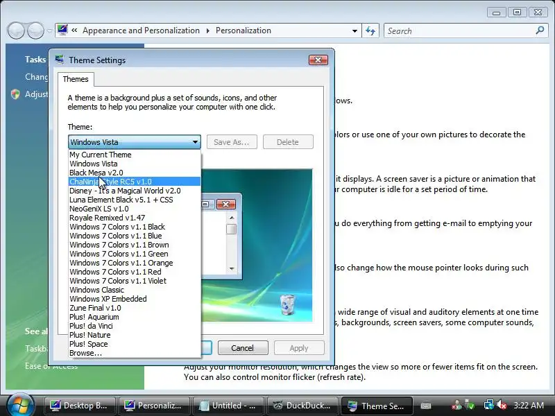555x416 pixels.
Task: Select ChaNinja Style RC5 v1.0 theme
Action: (135, 182)
